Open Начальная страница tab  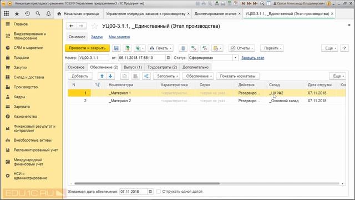pyautogui.click(x=78, y=13)
